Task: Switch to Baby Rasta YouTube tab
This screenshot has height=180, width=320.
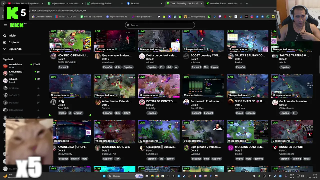Action: pos(26,3)
